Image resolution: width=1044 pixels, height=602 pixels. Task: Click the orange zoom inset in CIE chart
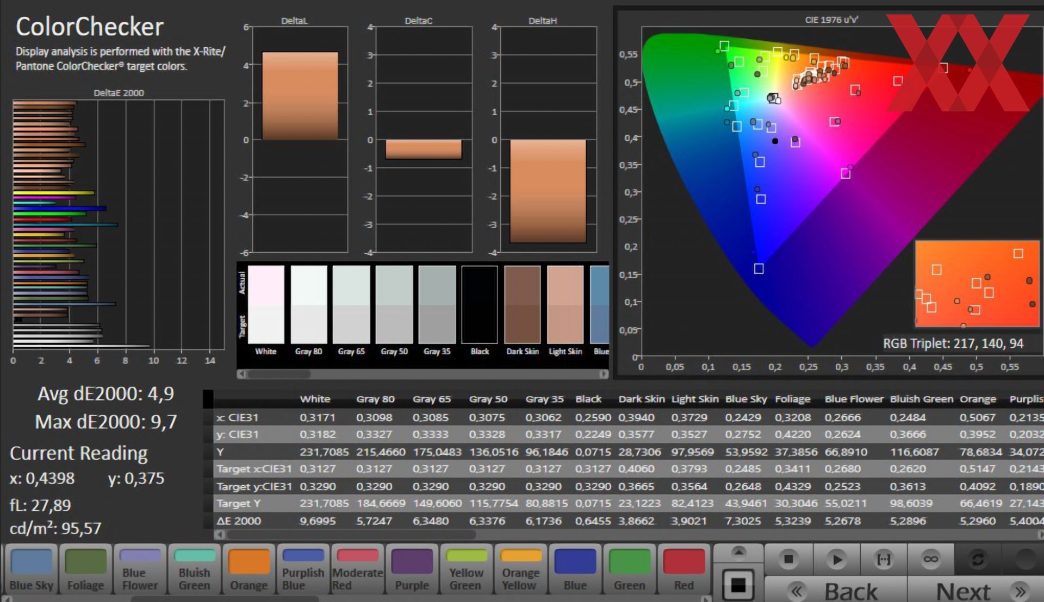point(977,284)
